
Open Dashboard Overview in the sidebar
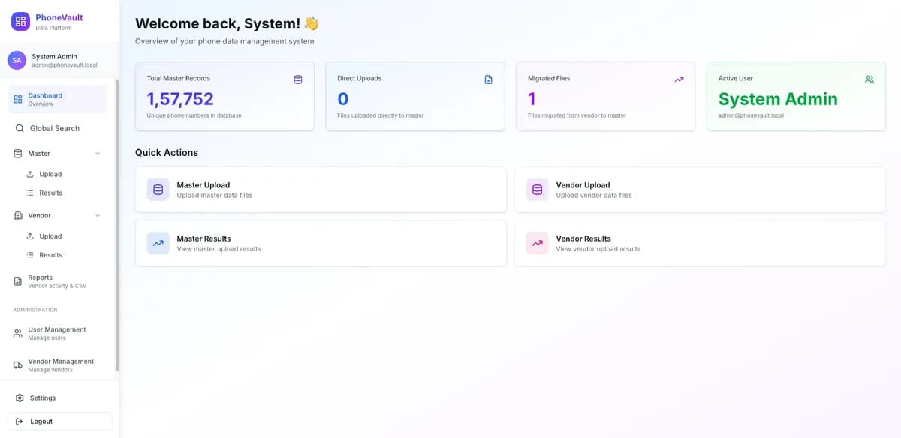coord(57,99)
